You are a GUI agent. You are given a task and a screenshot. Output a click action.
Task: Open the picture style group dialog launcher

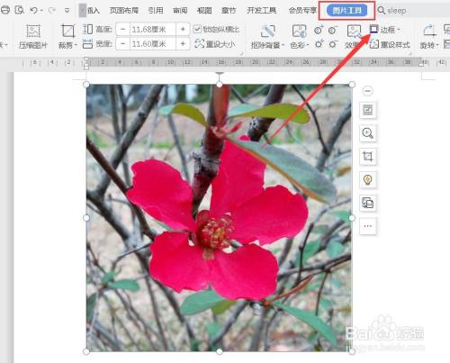[410, 53]
